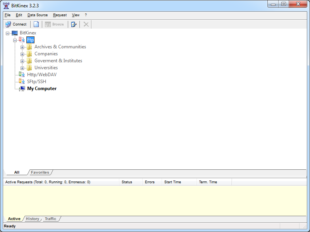Collapse the BitKinex root node
The image size is (310, 232).
click(x=7, y=33)
